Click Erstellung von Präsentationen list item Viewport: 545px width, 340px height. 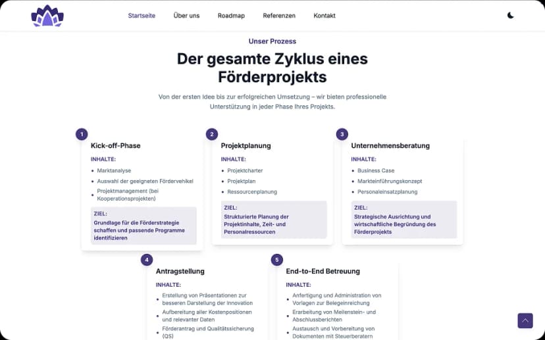[x=207, y=299]
